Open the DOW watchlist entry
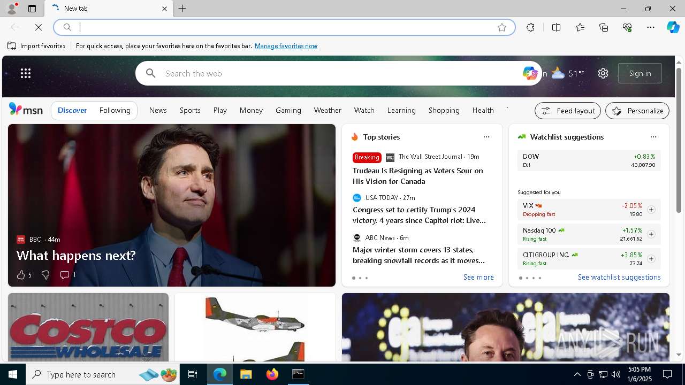 tap(589, 160)
